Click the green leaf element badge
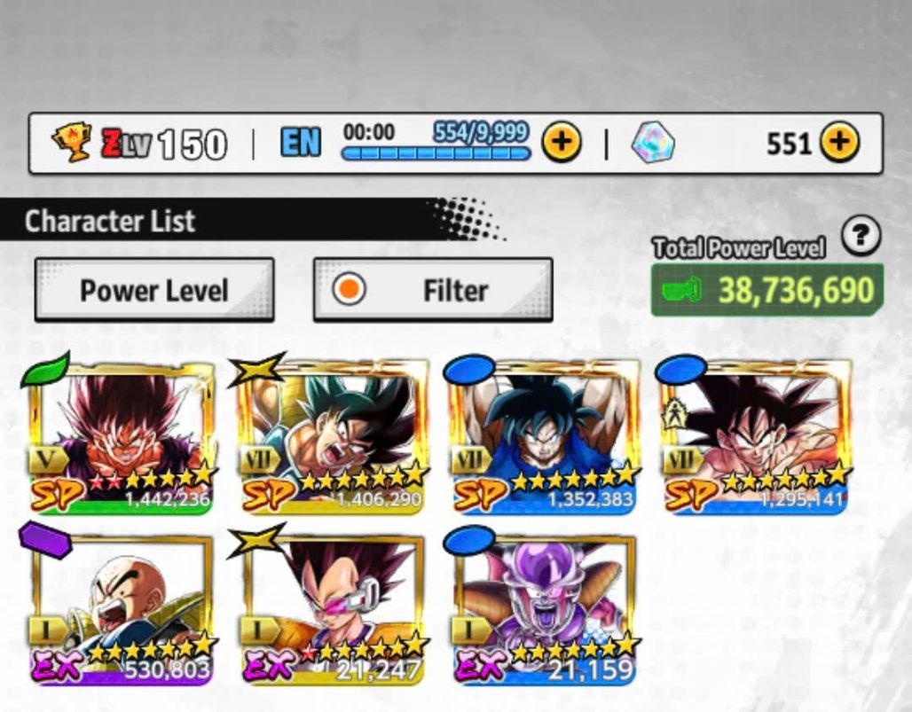This screenshot has width=912, height=712. point(45,370)
